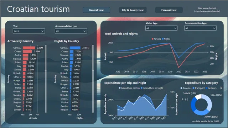Select the Austria 7.44M nights bar
This screenshot has width=228, height=128.
tap(72, 59)
